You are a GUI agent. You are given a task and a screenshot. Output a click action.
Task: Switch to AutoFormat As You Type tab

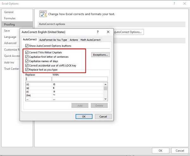pyautogui.click(x=53, y=40)
